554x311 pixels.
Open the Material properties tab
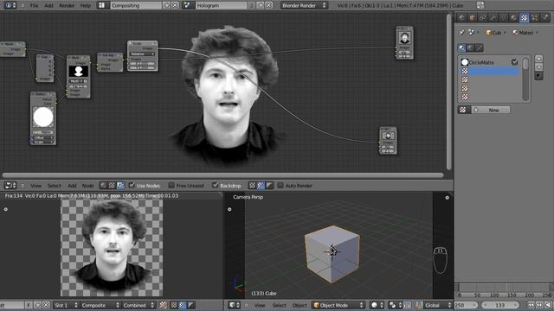tap(513, 17)
